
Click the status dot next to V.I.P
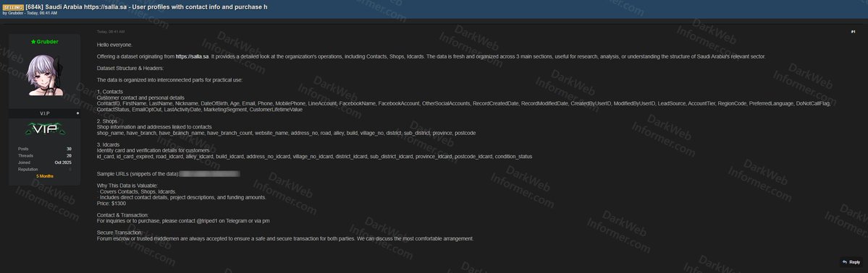77,113
